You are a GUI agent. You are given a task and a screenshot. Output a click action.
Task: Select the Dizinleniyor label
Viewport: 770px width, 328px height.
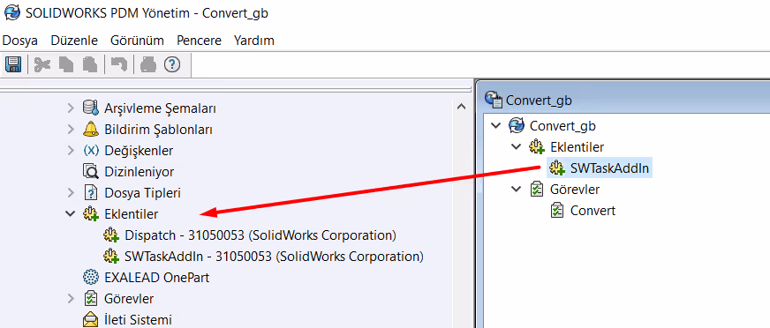(x=139, y=172)
